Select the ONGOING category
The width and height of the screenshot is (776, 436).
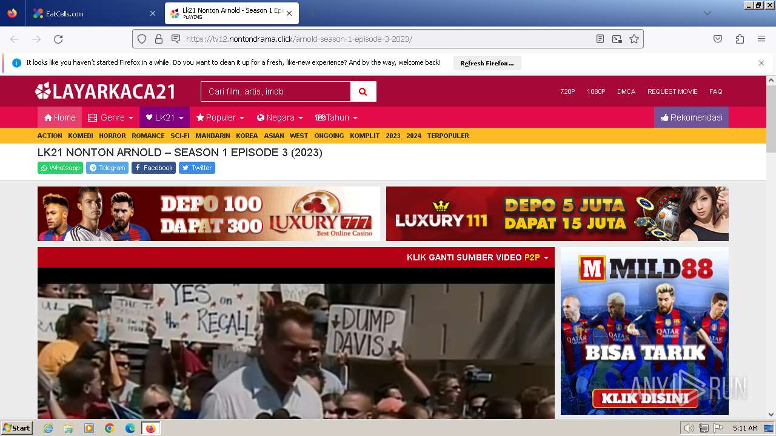pos(329,136)
